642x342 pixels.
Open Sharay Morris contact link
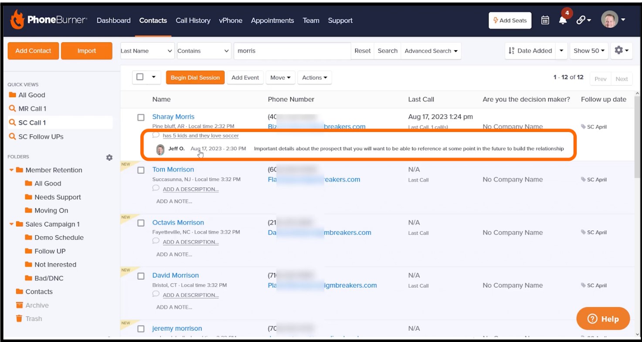[173, 117]
